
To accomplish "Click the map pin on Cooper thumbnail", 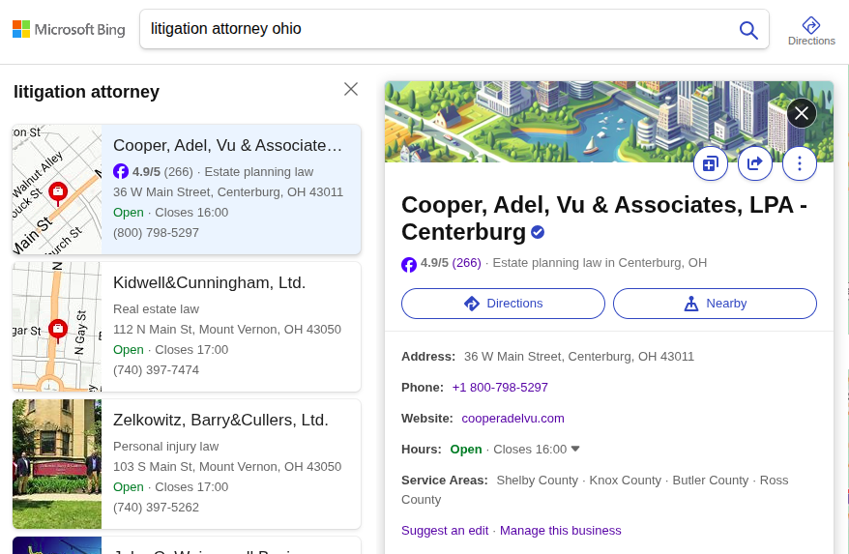I will [58, 194].
